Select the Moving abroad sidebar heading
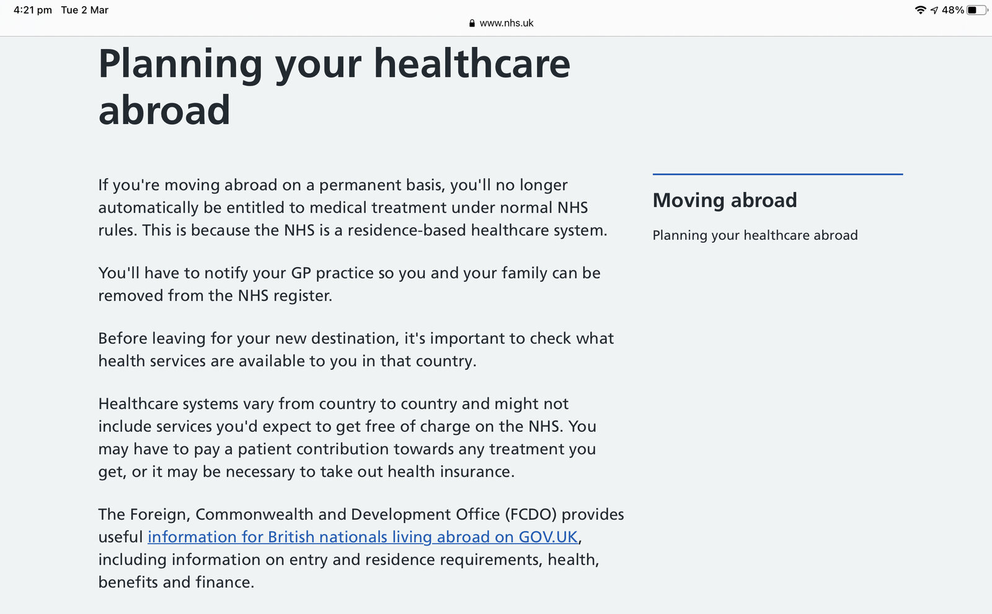Viewport: 992px width, 614px height. click(x=724, y=200)
